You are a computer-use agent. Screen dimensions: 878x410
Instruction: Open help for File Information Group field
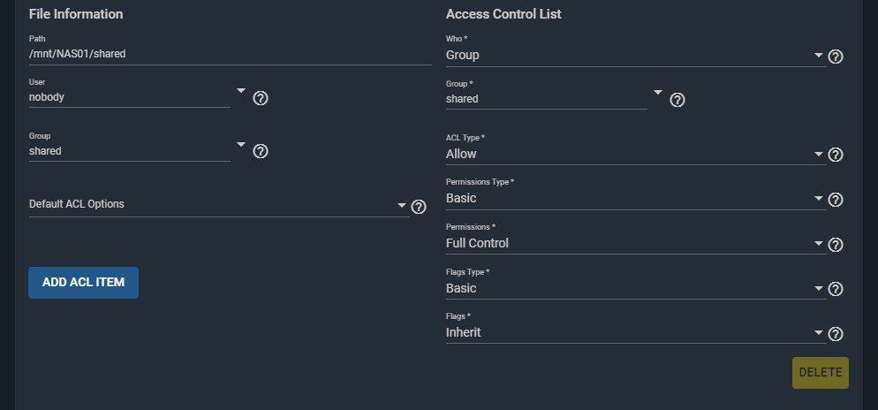point(261,151)
